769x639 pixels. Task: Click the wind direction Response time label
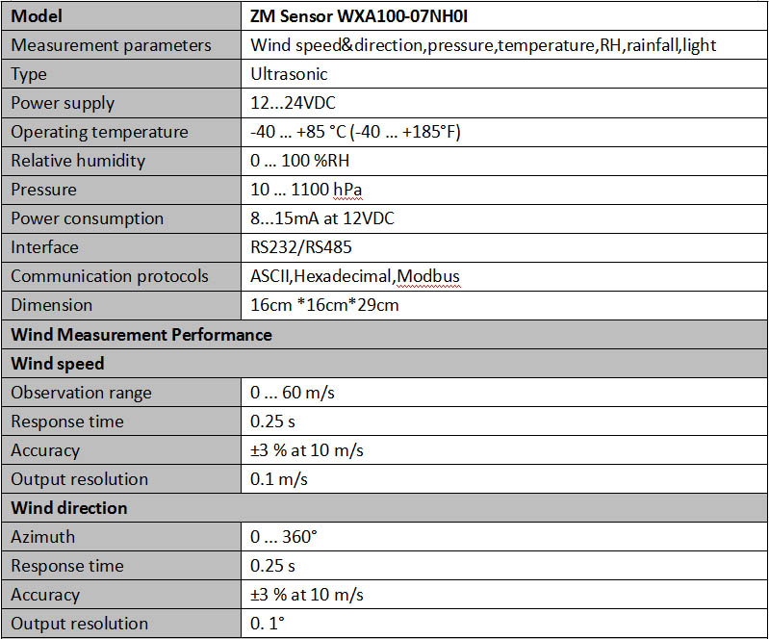tap(67, 566)
